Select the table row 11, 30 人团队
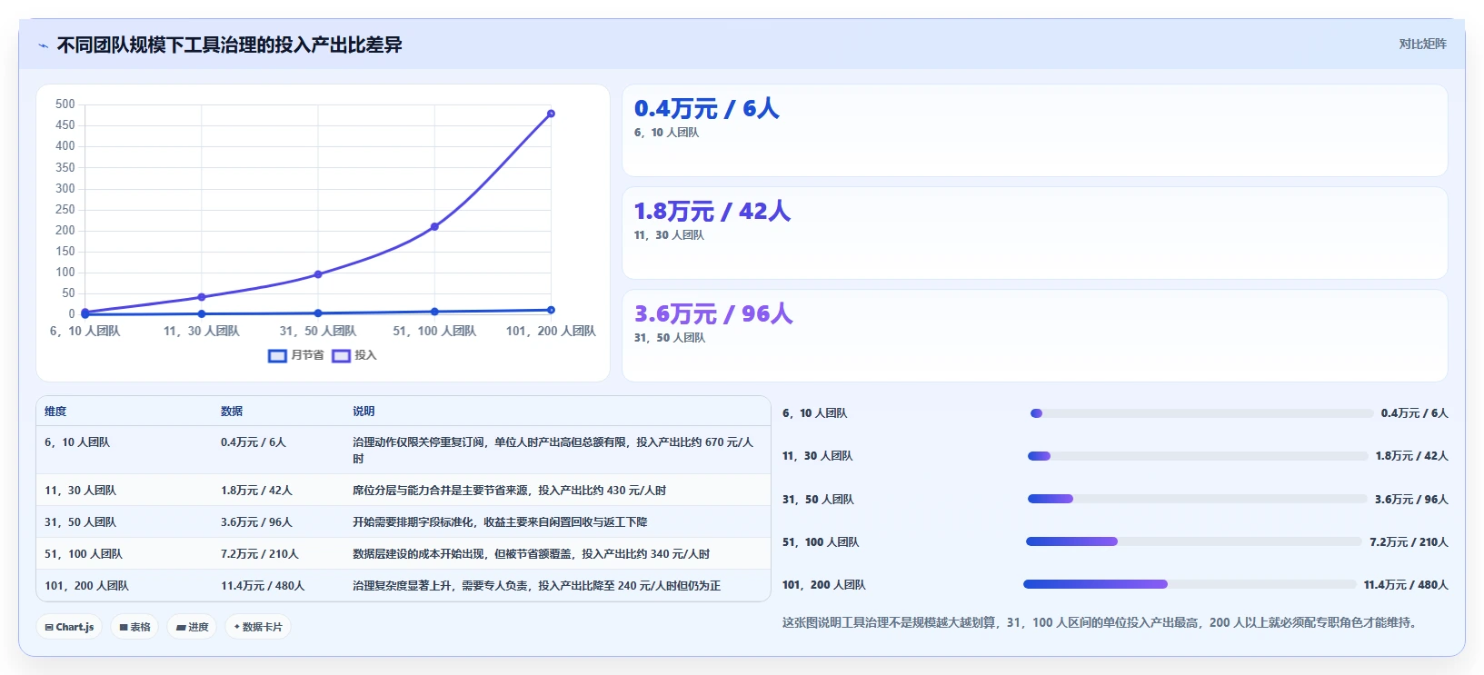The width and height of the screenshot is (1484, 675). tap(403, 491)
